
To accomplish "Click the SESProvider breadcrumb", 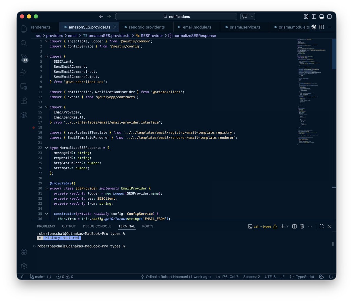I will click(149, 36).
